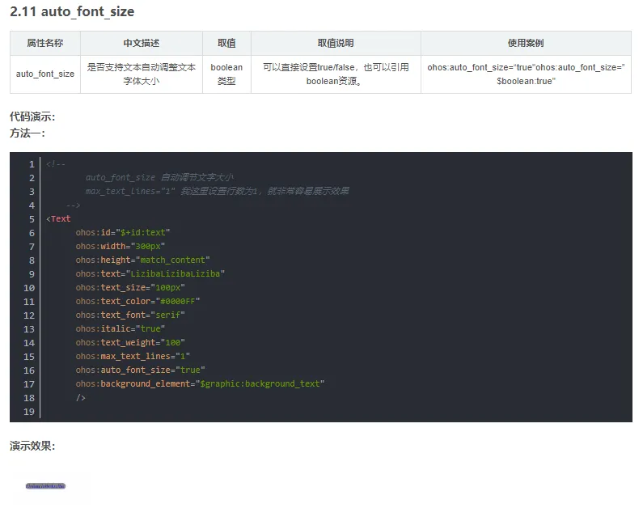
Task: Click the cell "是否支持文本自动调整文本字体大小"
Action: coord(142,74)
